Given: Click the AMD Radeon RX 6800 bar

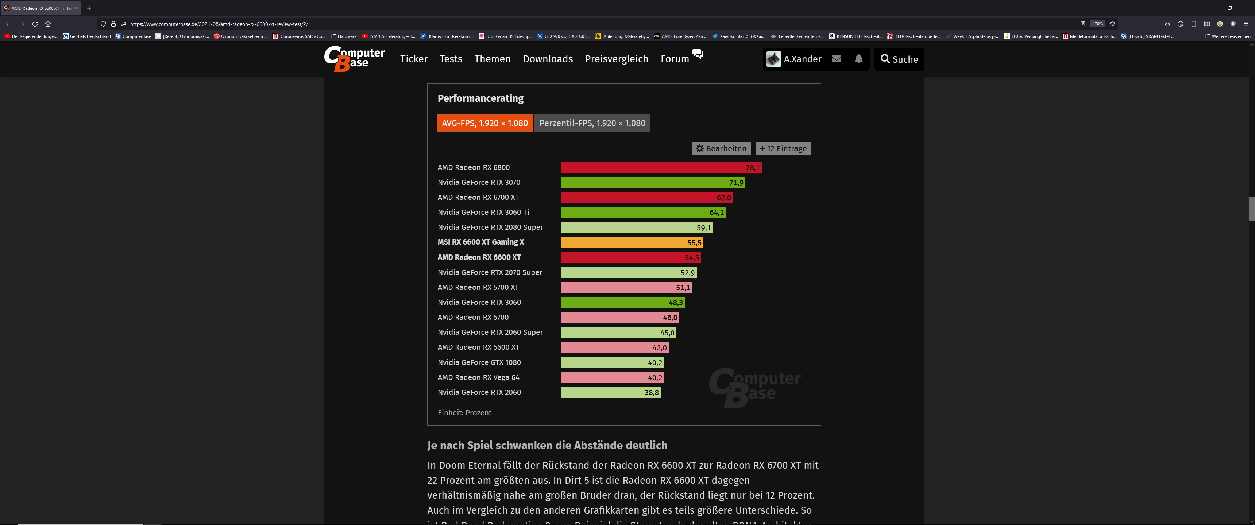Looking at the screenshot, I should 661,168.
